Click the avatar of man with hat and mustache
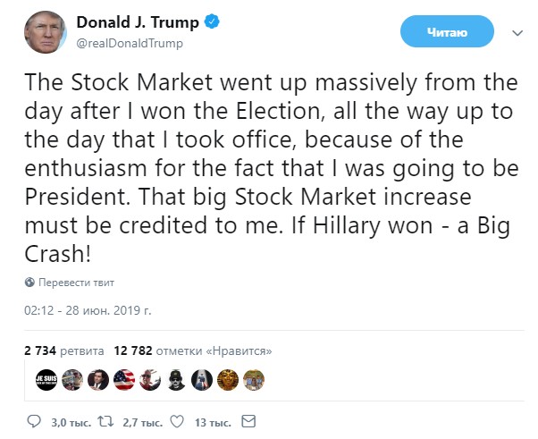The width and height of the screenshot is (538, 439). [177, 379]
